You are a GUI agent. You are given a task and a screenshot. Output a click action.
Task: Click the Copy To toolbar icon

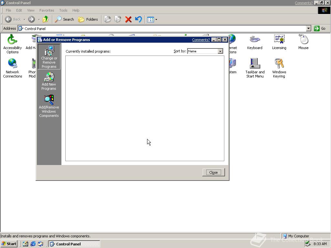click(118, 19)
